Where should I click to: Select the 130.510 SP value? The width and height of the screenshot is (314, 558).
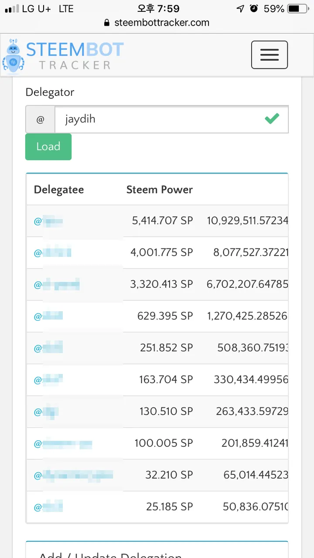(x=166, y=412)
